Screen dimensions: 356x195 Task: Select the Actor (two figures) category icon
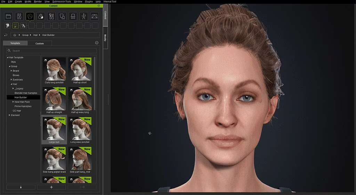point(19,16)
